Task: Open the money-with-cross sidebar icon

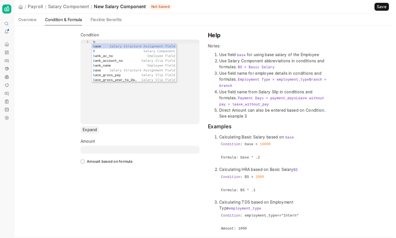Action: click(x=7, y=93)
